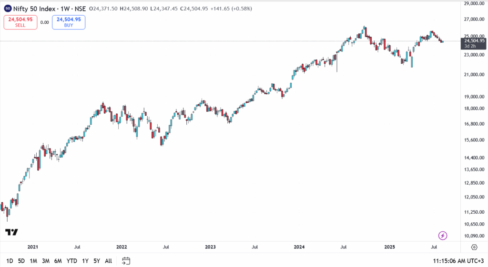
Task: Click the Nifty 50 symbol logo icon
Action: click(x=8, y=8)
